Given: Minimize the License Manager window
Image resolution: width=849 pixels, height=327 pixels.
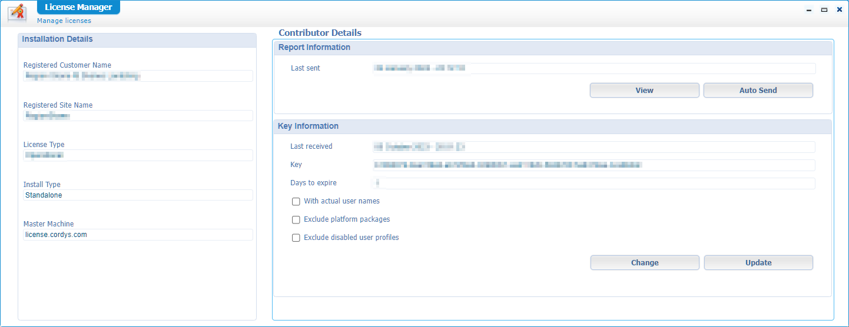Looking at the screenshot, I should click(x=809, y=10).
